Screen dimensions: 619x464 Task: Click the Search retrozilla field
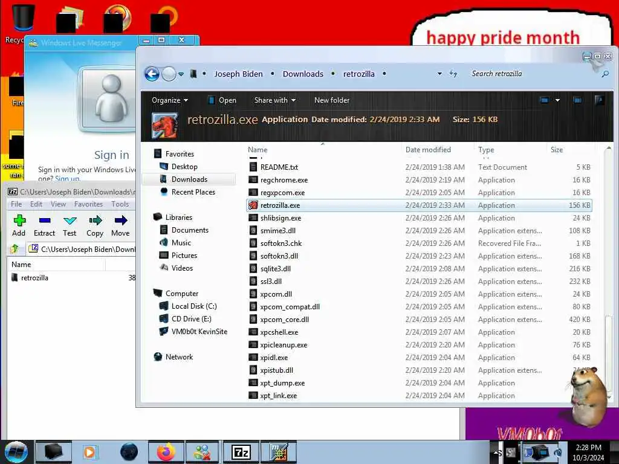tap(533, 74)
